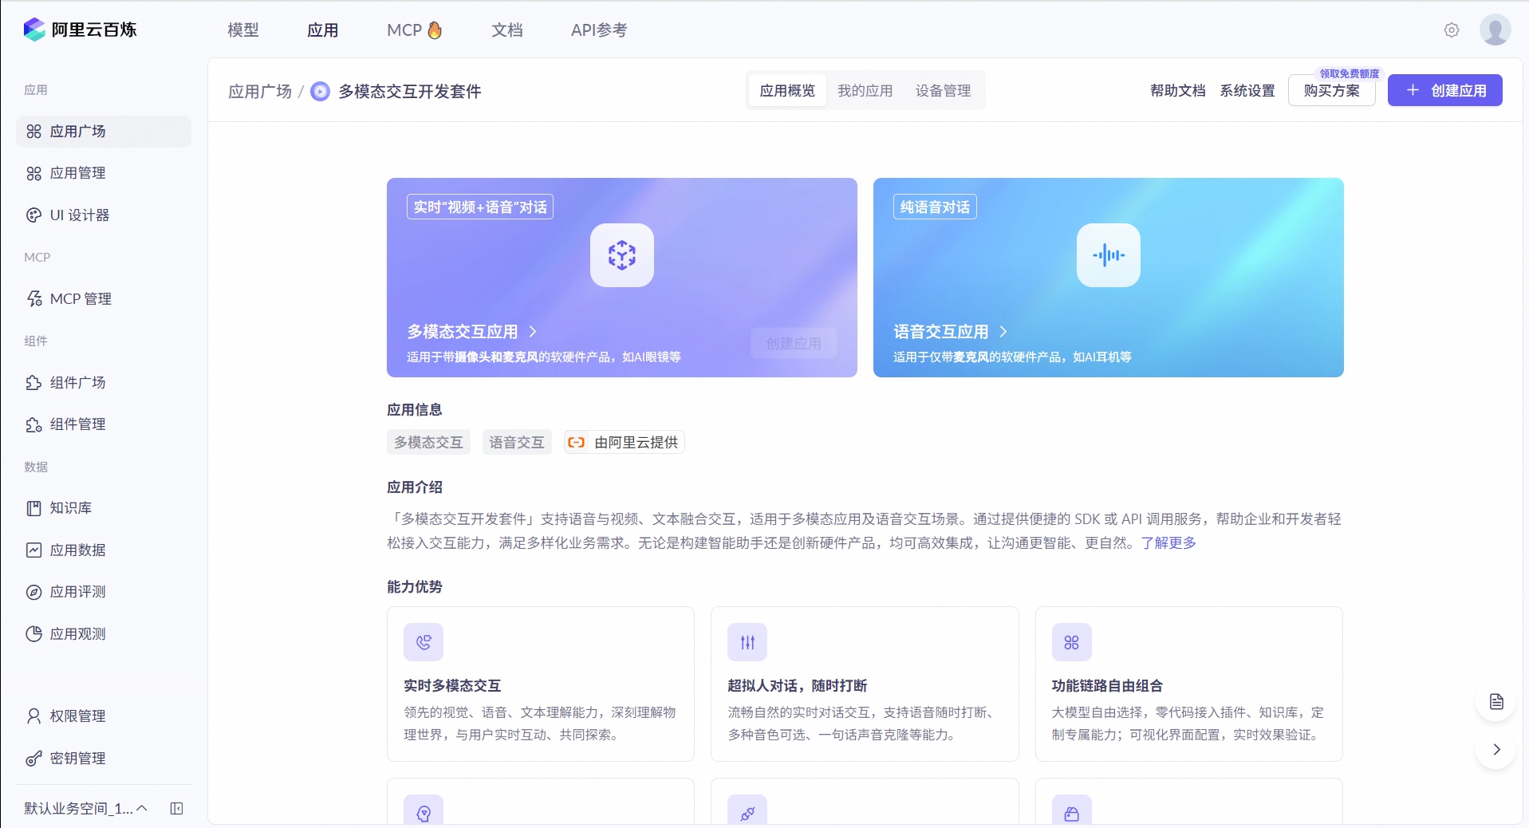
Task: View 应用数据 statistics
Action: click(x=77, y=550)
